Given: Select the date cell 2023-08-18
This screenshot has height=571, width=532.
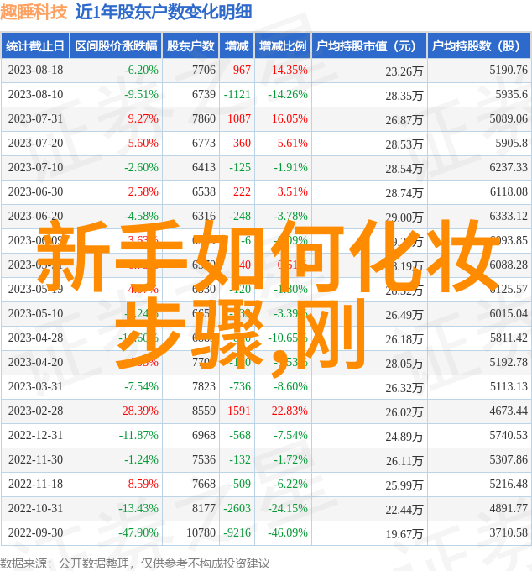Looking at the screenshot, I should click(x=35, y=70).
